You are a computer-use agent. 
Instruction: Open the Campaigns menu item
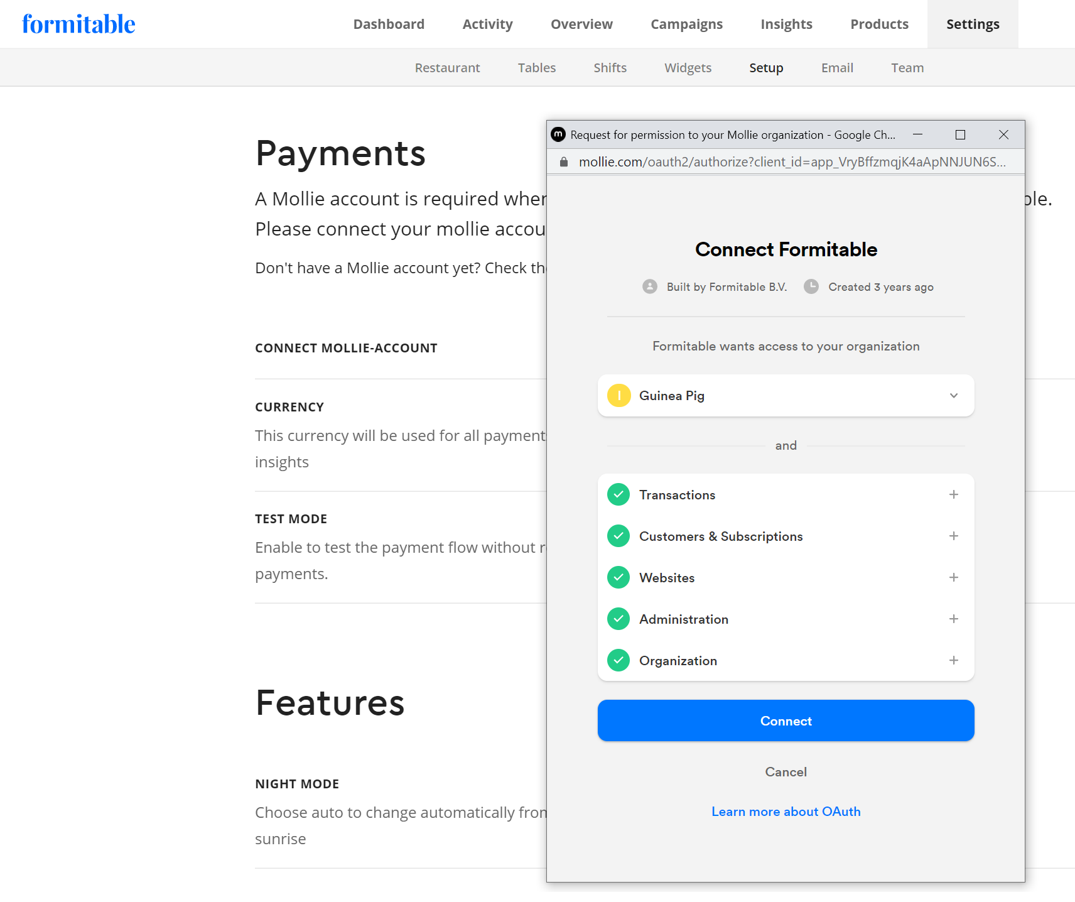686,24
